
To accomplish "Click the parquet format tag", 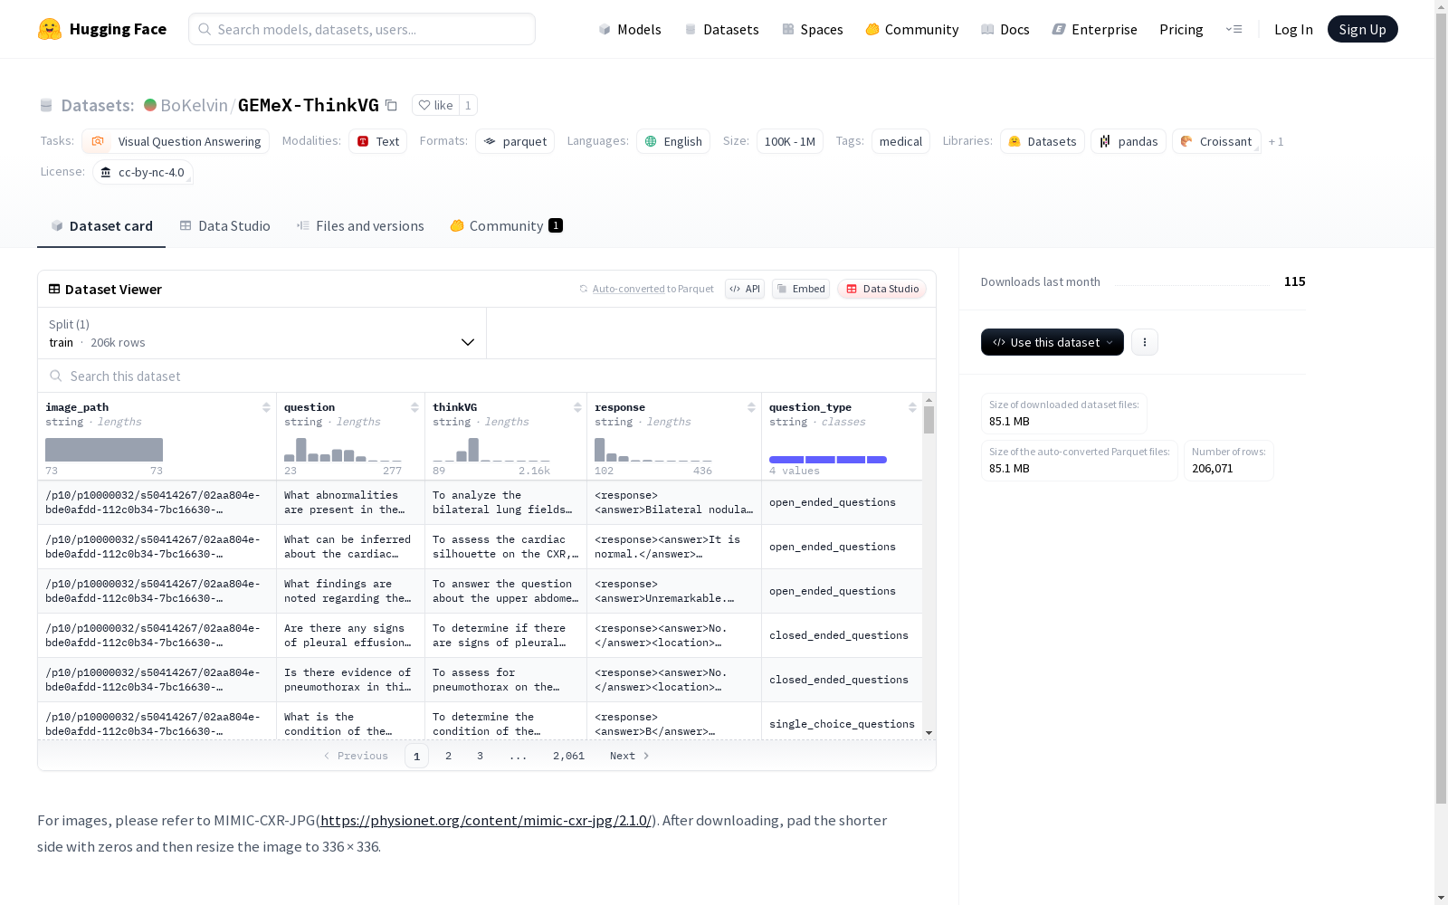I will 515,141.
